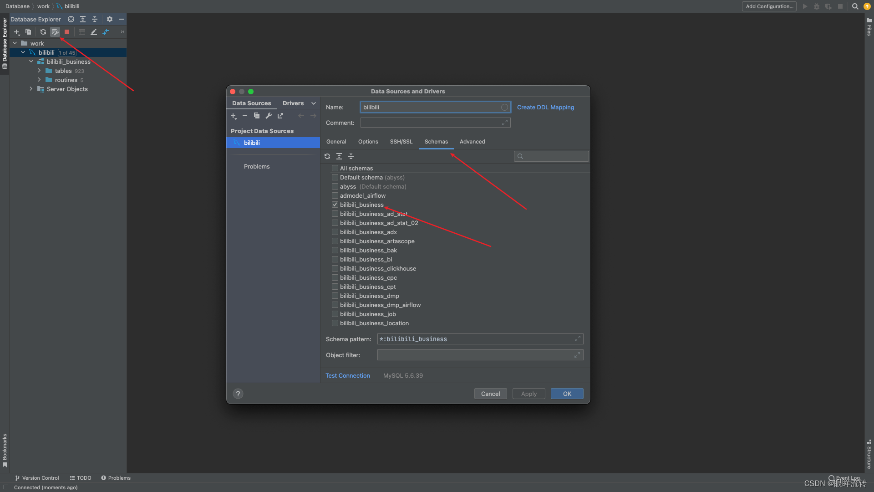Collapse the bilibili_business schema node
Image resolution: width=874 pixels, height=492 pixels.
pos(31,61)
